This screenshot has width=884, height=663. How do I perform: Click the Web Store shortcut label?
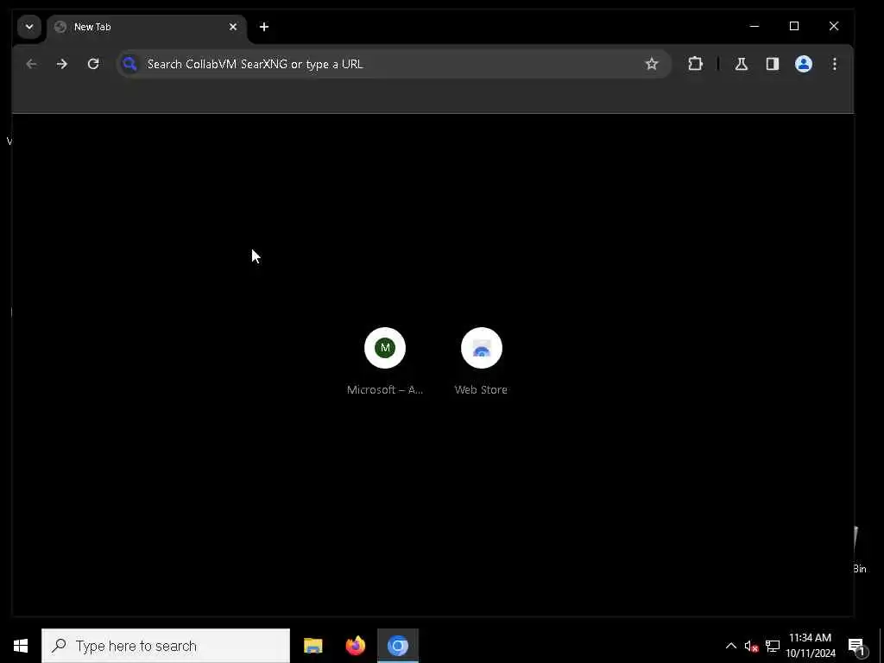click(481, 389)
